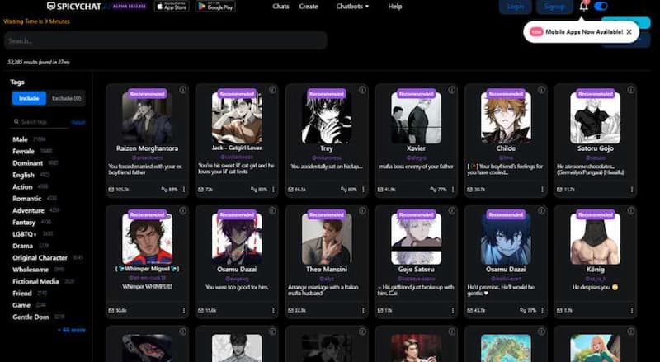Open three-dot menu on Satoru Gojo card

click(x=632, y=190)
